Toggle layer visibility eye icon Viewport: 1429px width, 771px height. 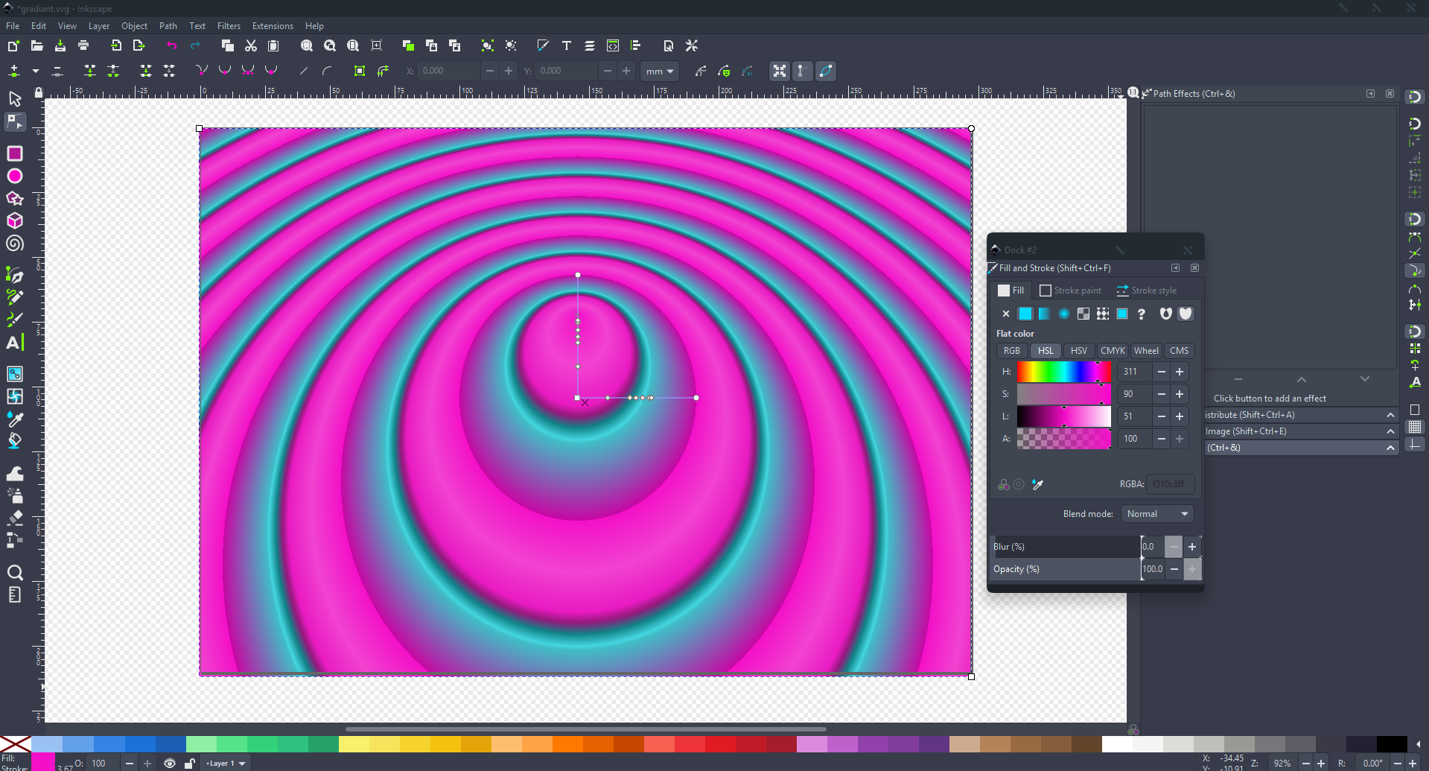(170, 764)
